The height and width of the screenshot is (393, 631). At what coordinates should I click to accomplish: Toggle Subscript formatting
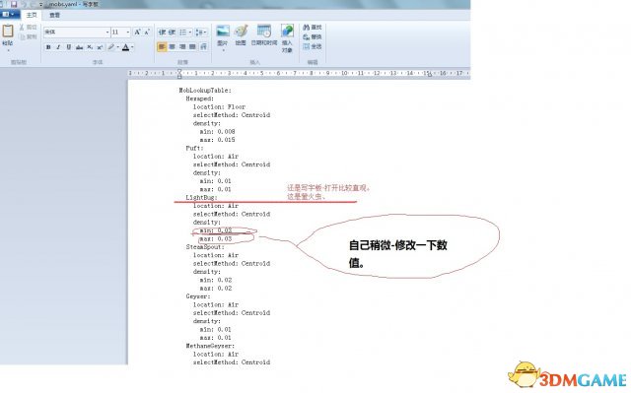(90, 47)
